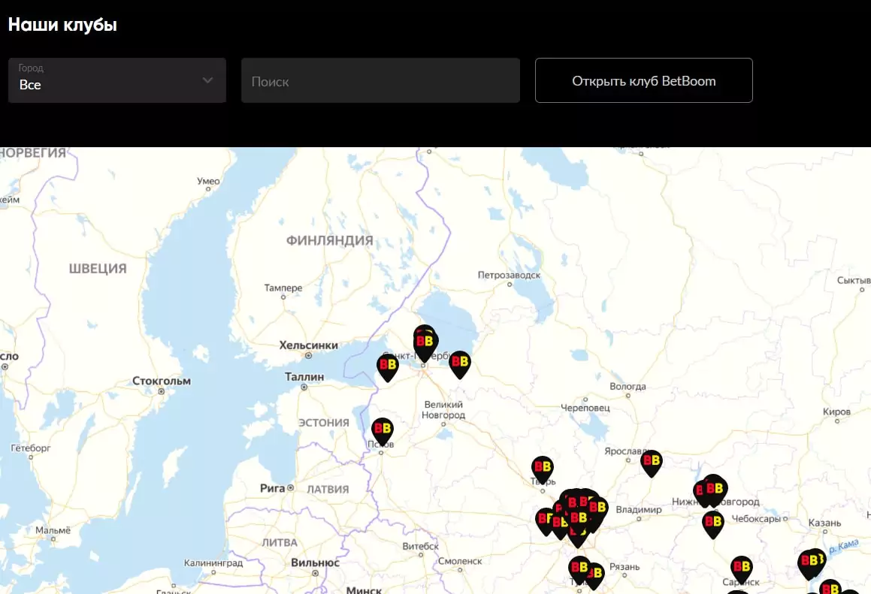Select the ШВЕЦИЯ country label
The width and height of the screenshot is (871, 594).
[98, 269]
